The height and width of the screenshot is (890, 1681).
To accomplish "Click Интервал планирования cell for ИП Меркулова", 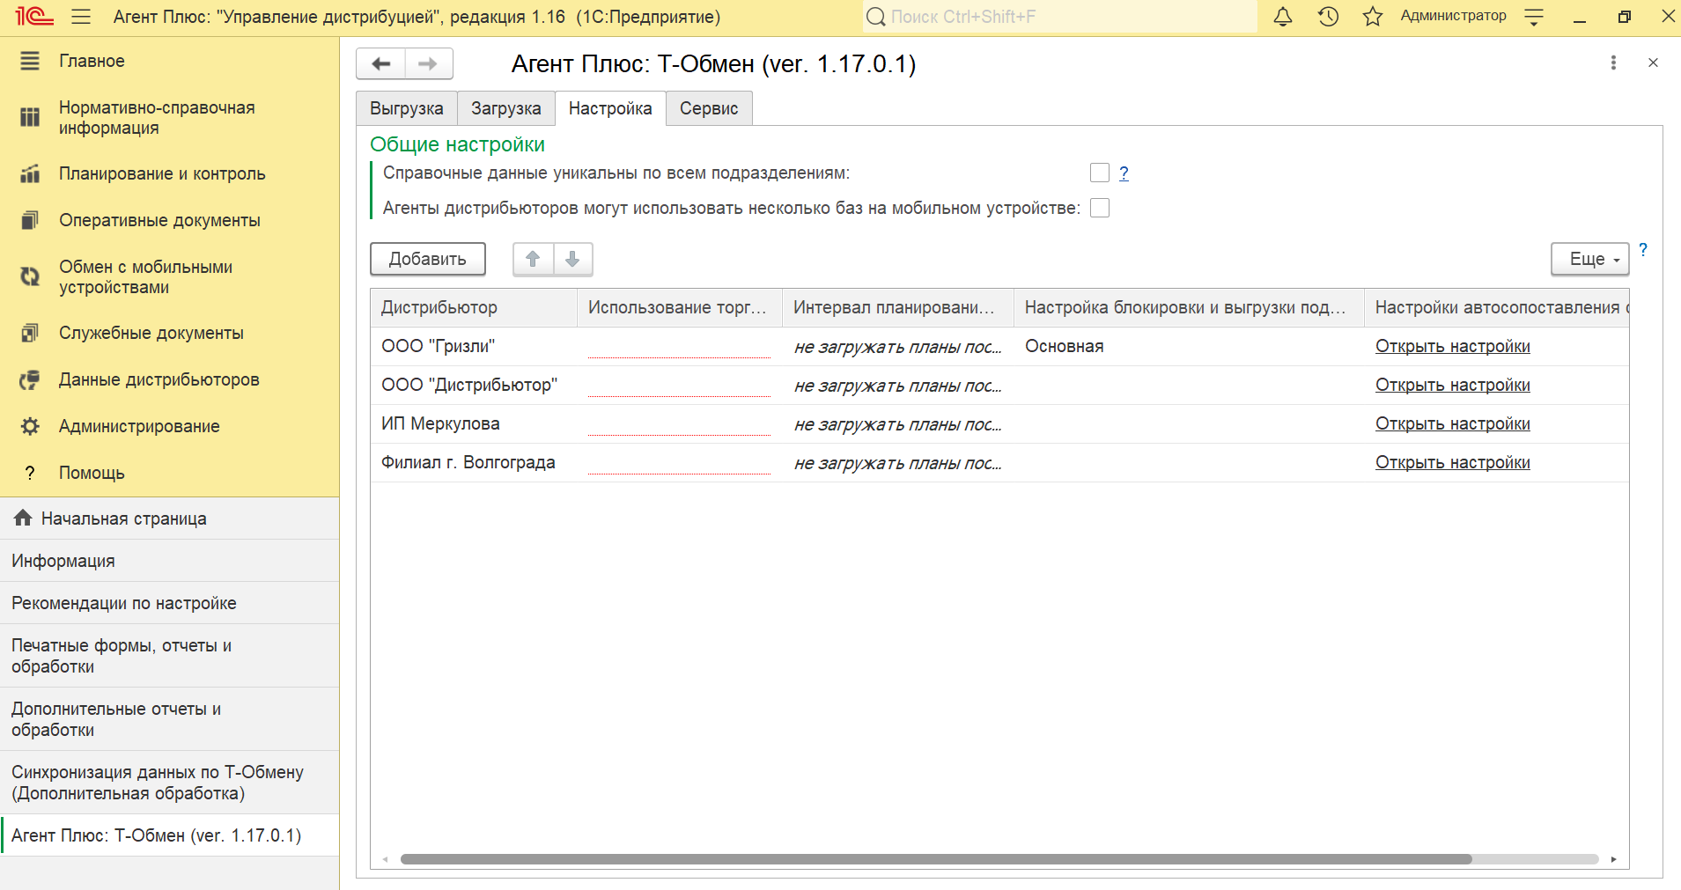I will pyautogui.click(x=898, y=423).
